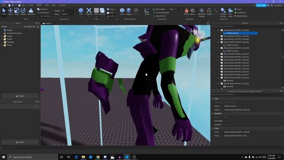Toggle Collisions in the Tools section
Screen dimensions: 284x160
(43, 9)
